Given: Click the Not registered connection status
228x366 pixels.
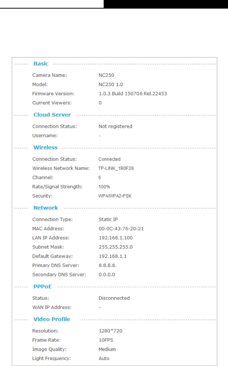Looking at the screenshot, I should 115,126.
